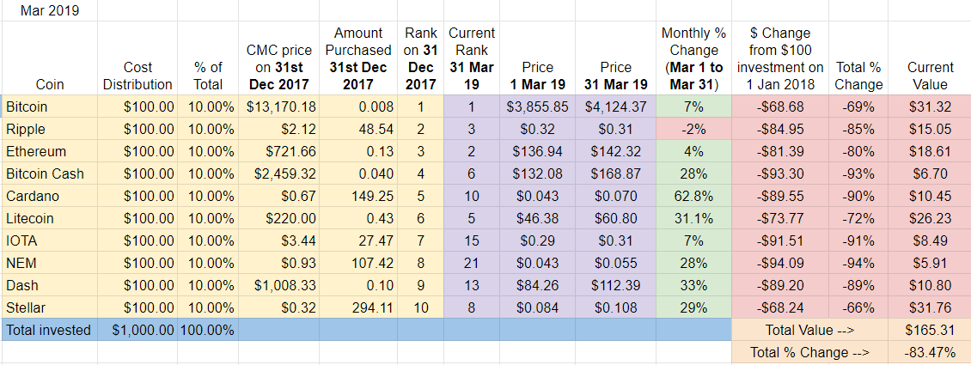
Task: Click the 'Ethereum' coin name cell
Action: [49, 151]
